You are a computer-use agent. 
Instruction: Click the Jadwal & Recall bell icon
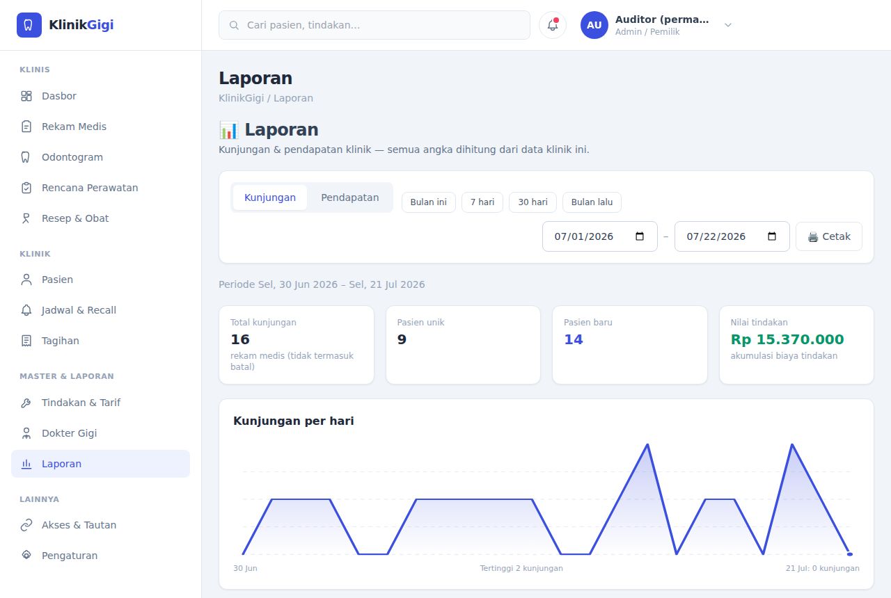(x=26, y=310)
